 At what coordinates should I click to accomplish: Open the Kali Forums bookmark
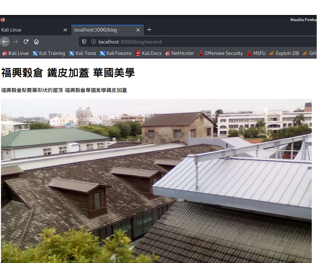click(116, 53)
